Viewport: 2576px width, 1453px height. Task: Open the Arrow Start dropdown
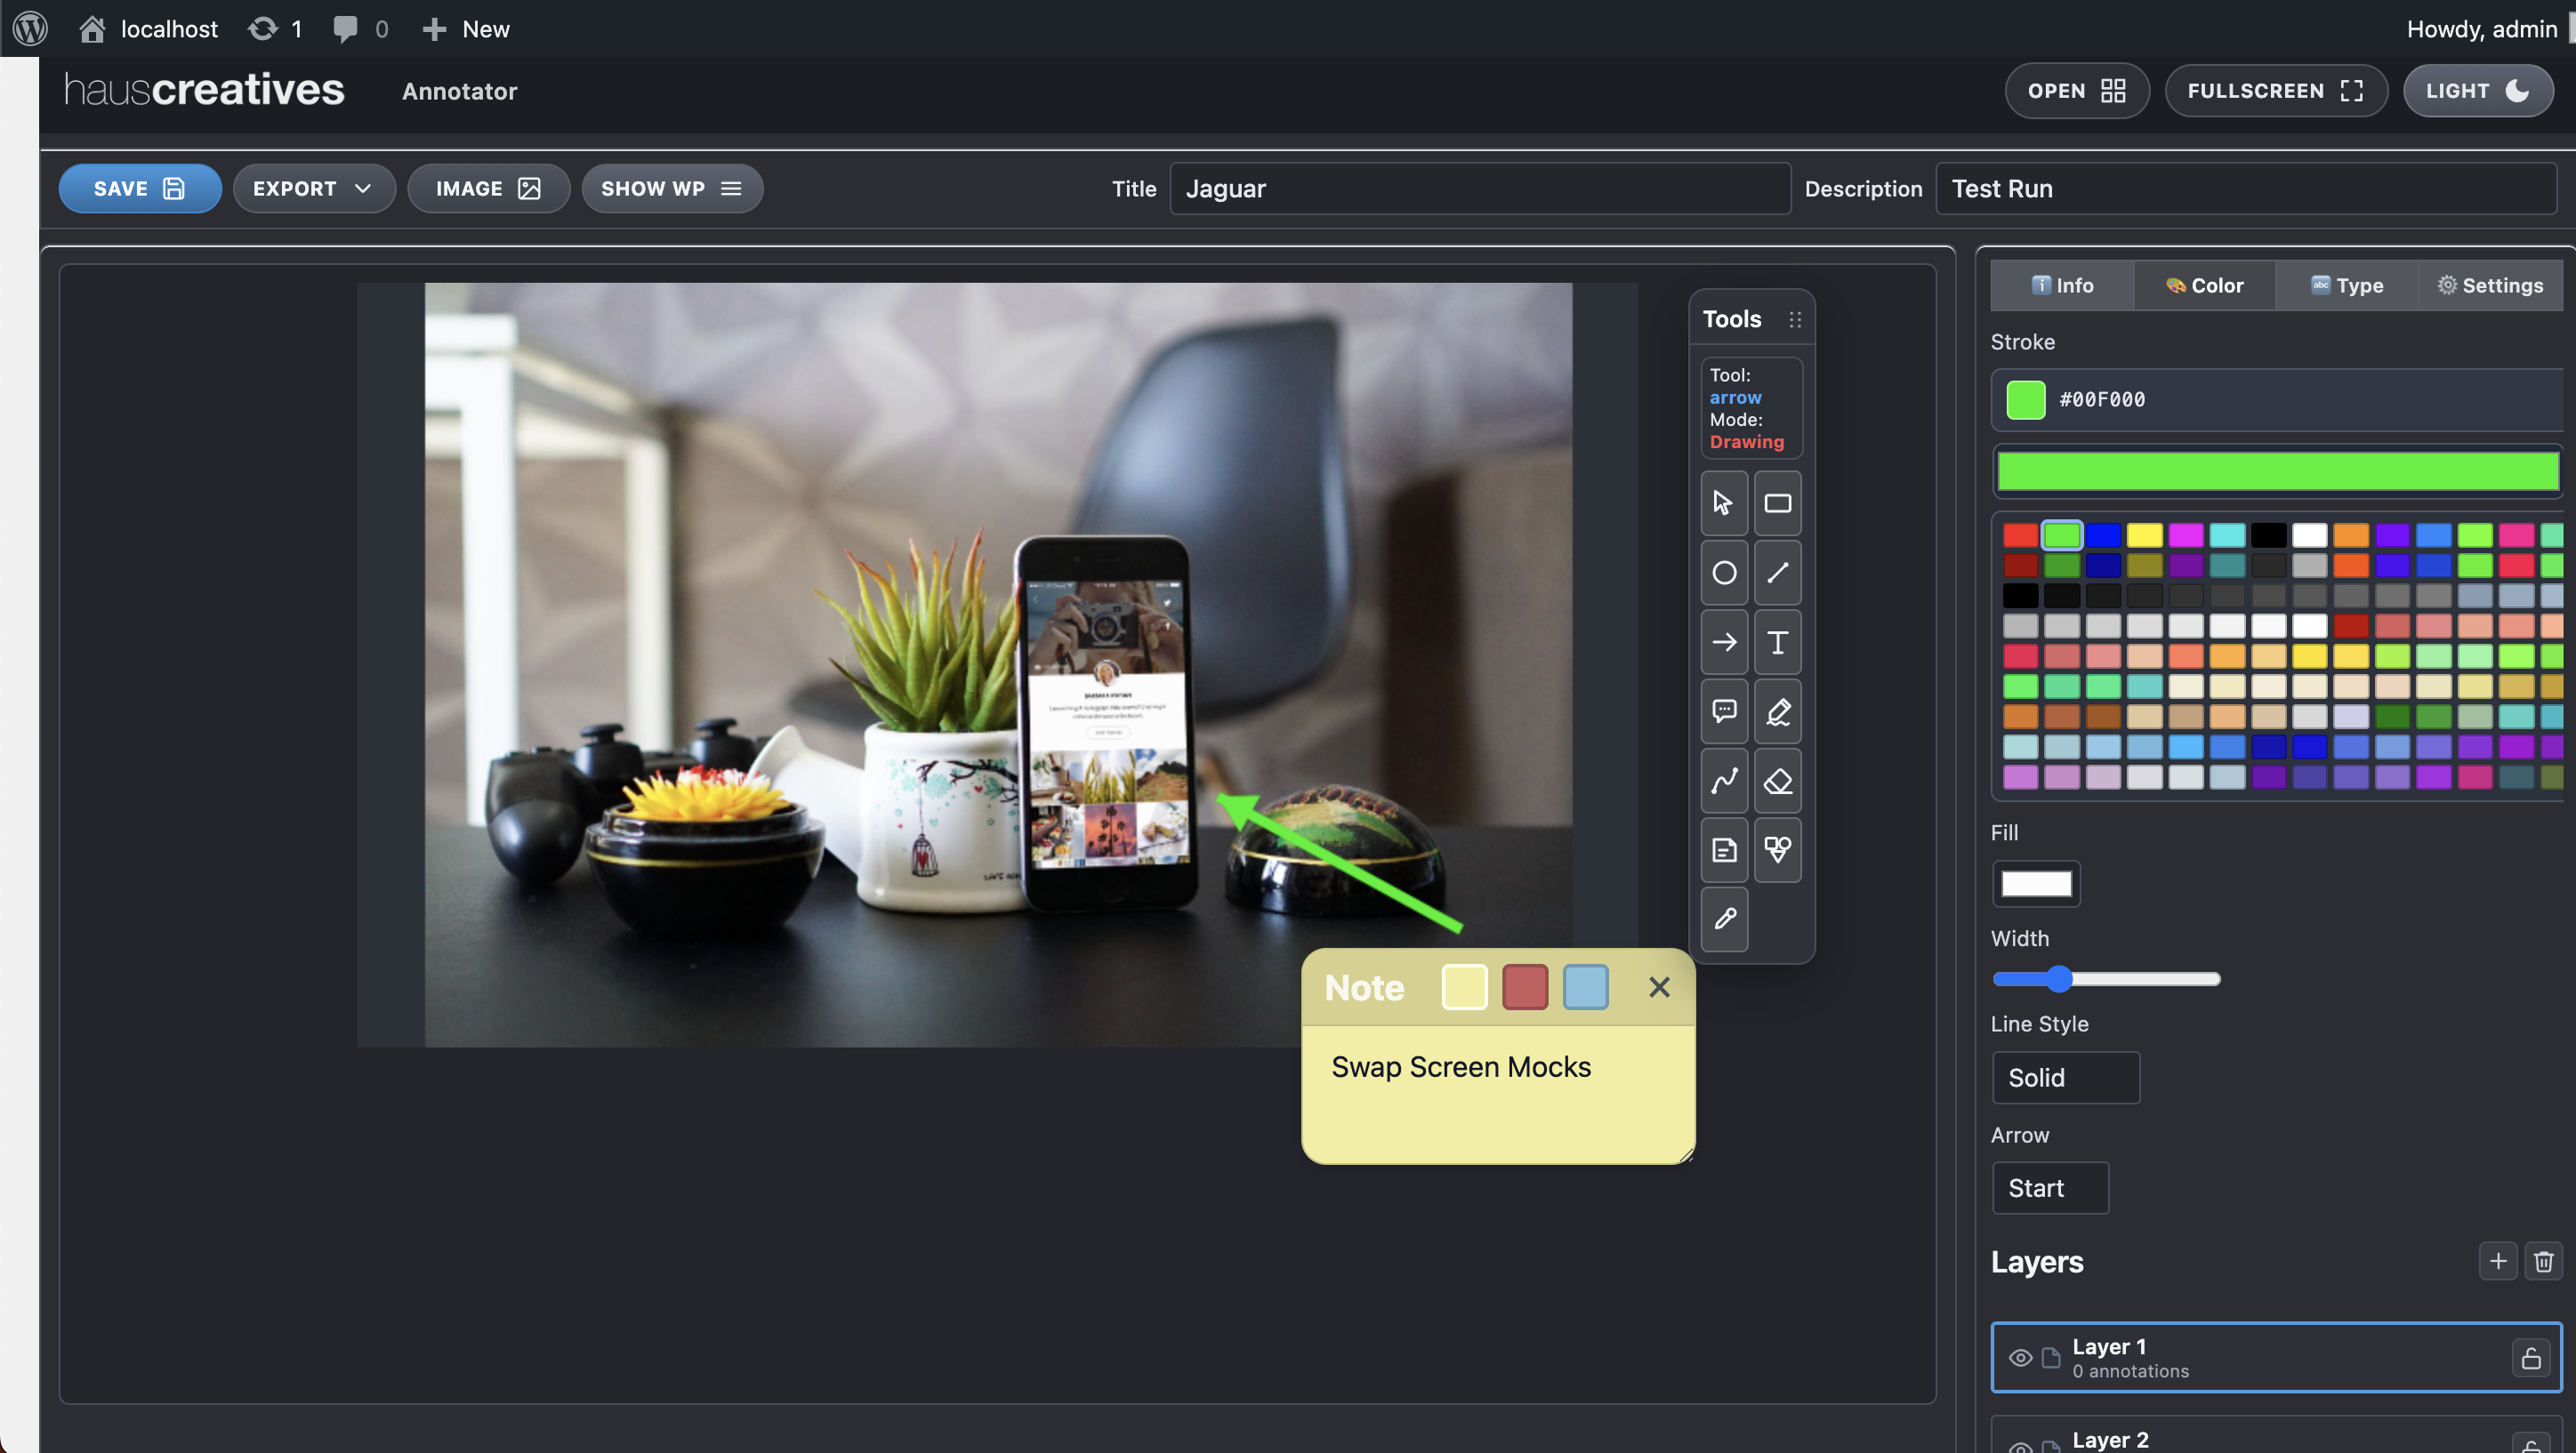pyautogui.click(x=2050, y=1187)
